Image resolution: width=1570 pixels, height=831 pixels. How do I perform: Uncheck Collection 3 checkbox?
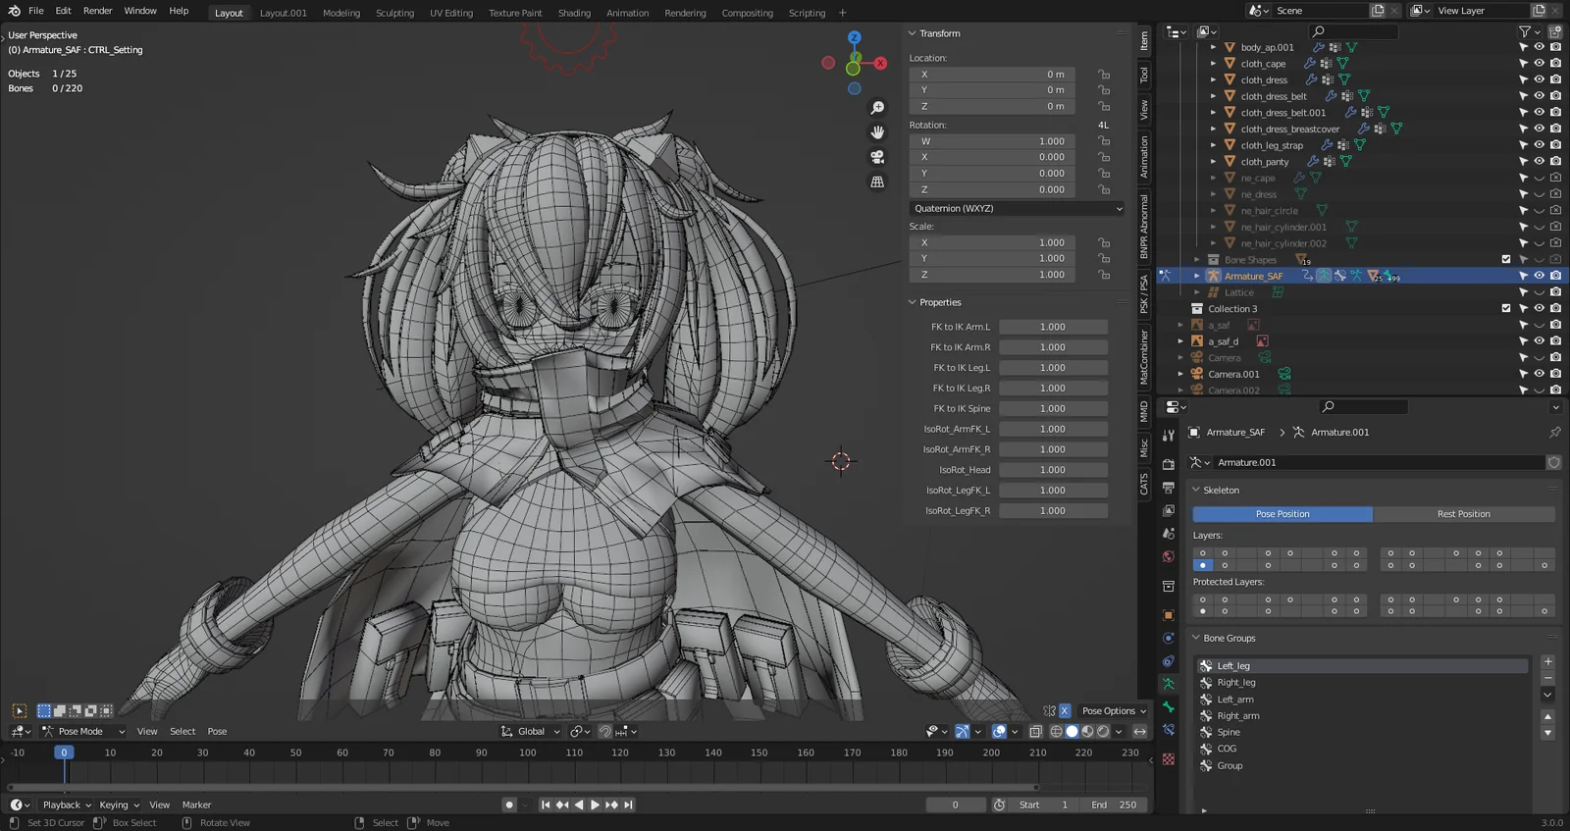click(x=1506, y=309)
